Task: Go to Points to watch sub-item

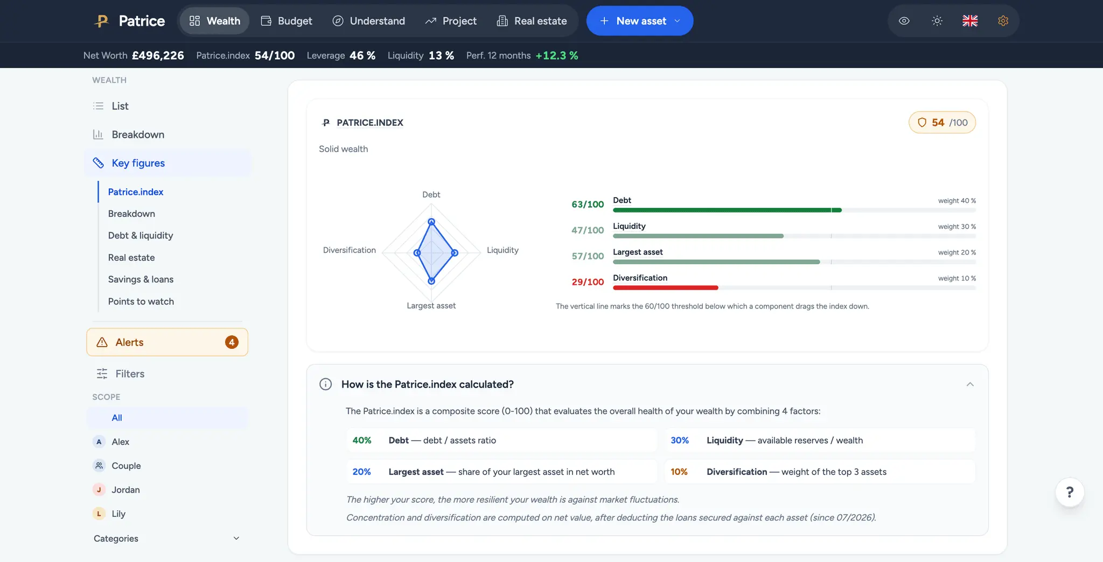Action: [141, 301]
